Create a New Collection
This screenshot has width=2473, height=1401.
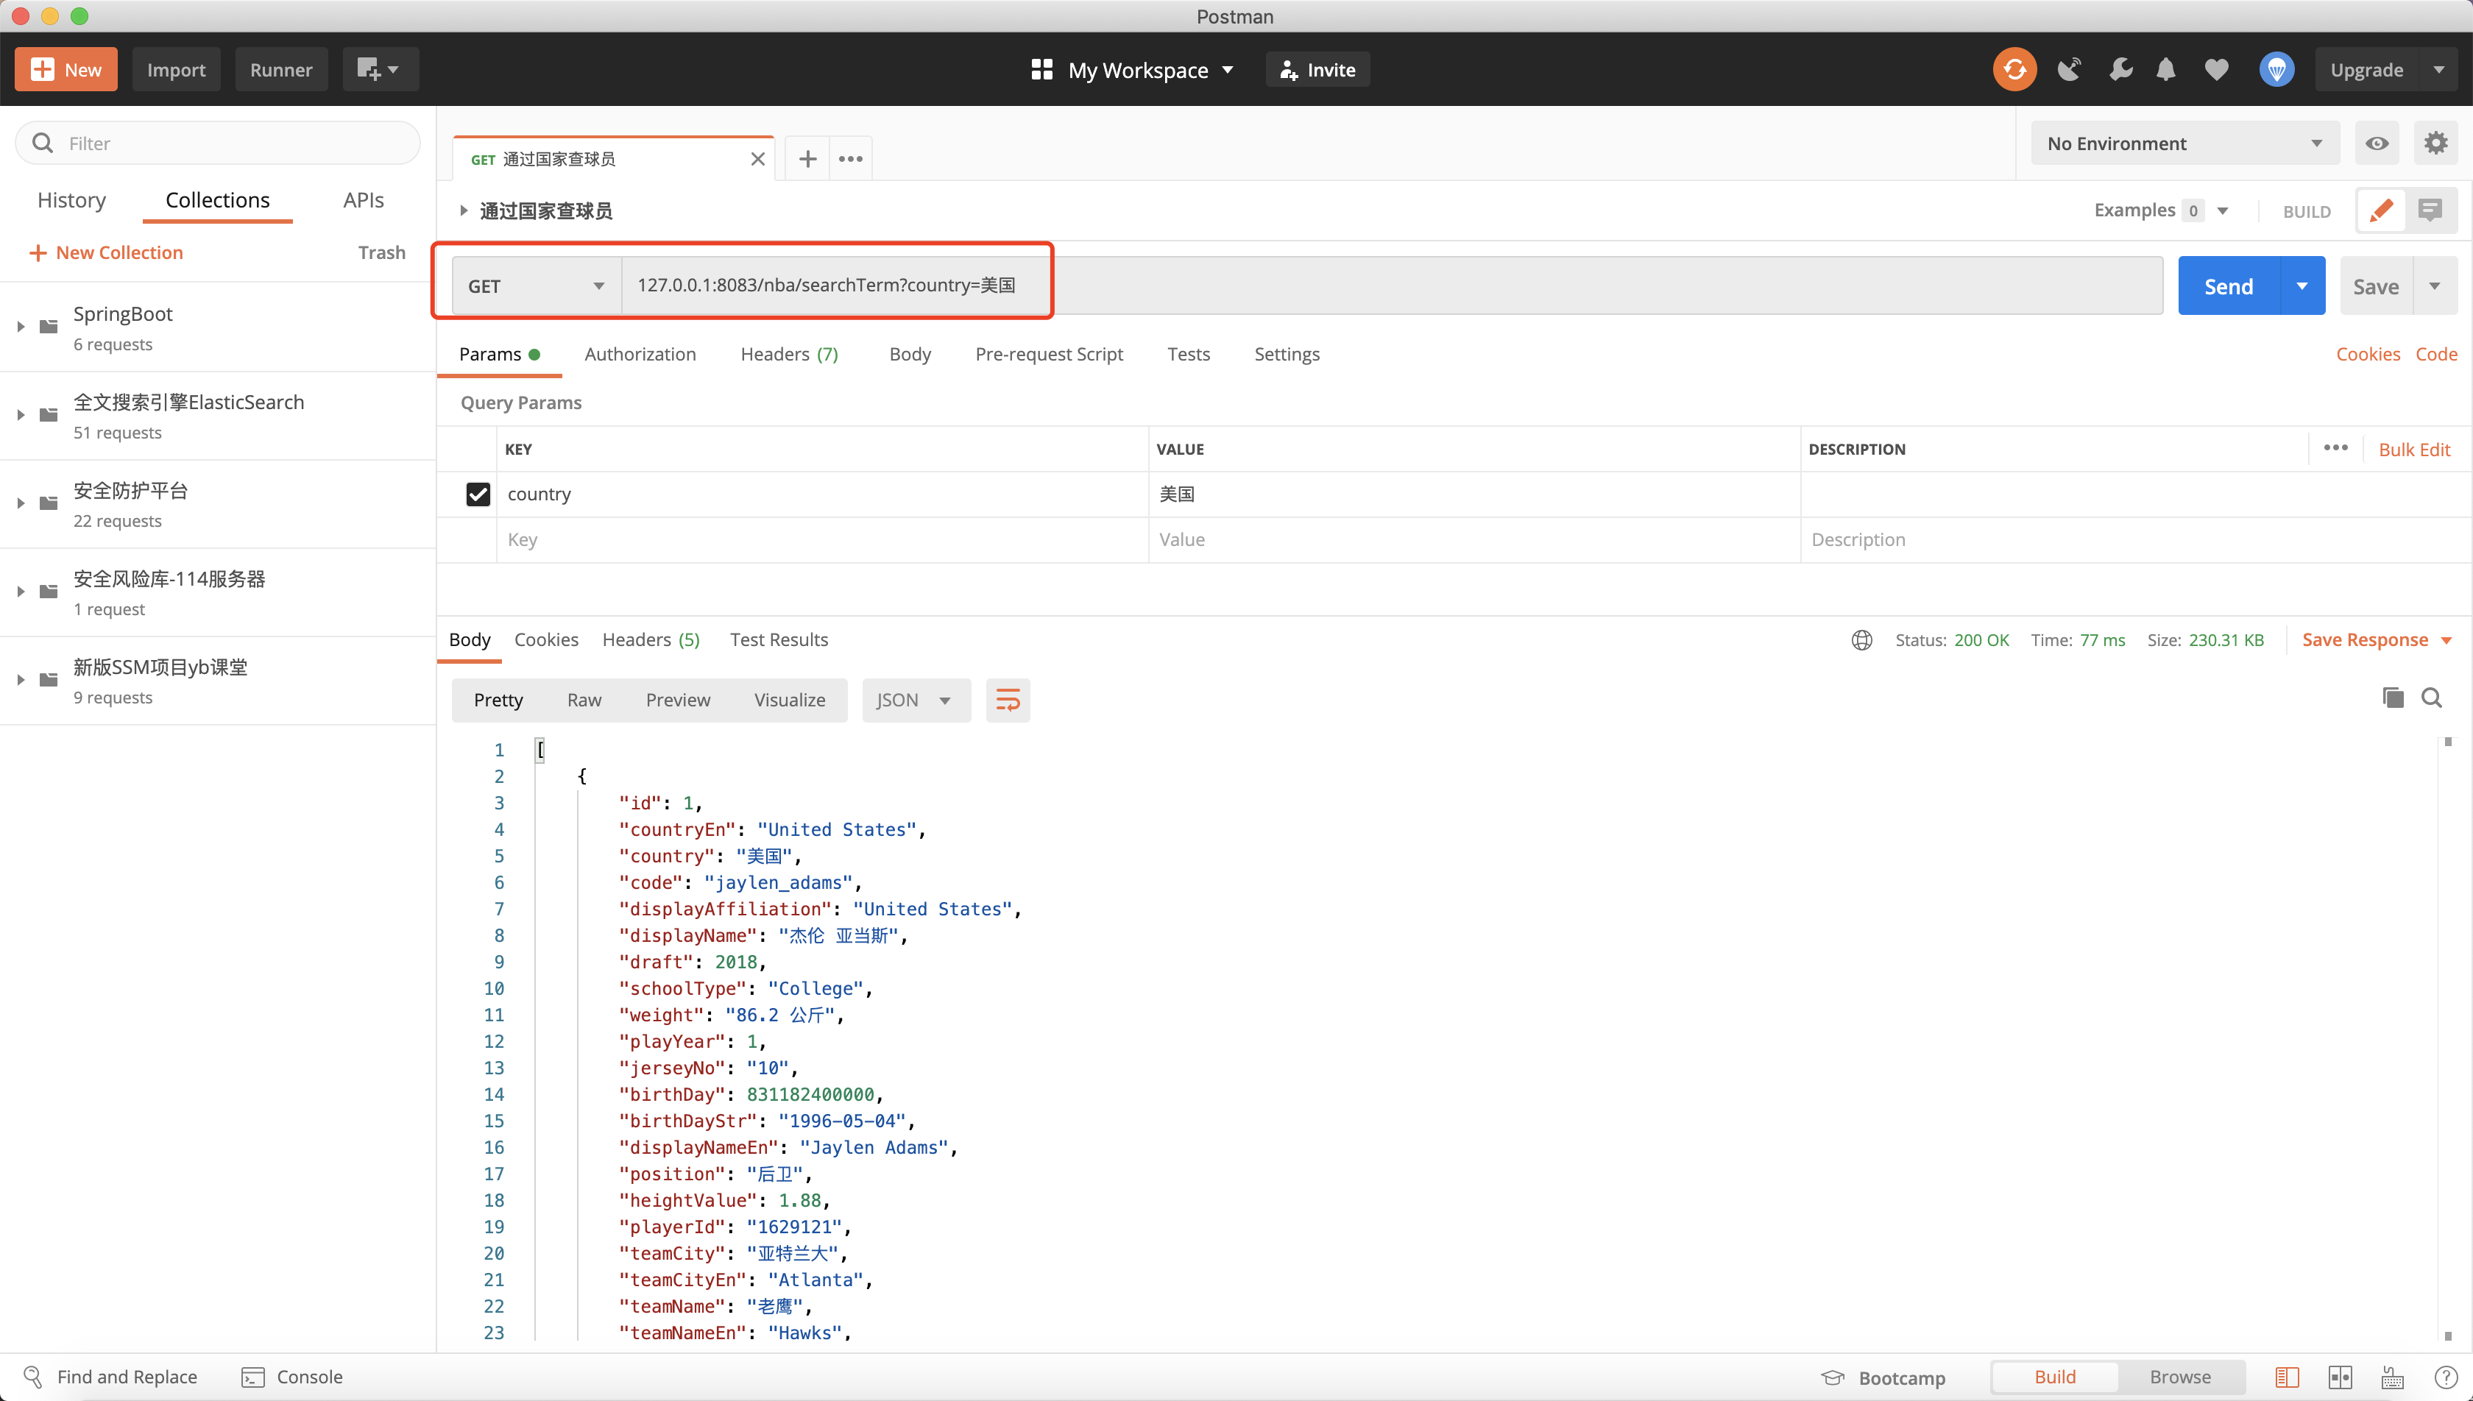(x=106, y=252)
